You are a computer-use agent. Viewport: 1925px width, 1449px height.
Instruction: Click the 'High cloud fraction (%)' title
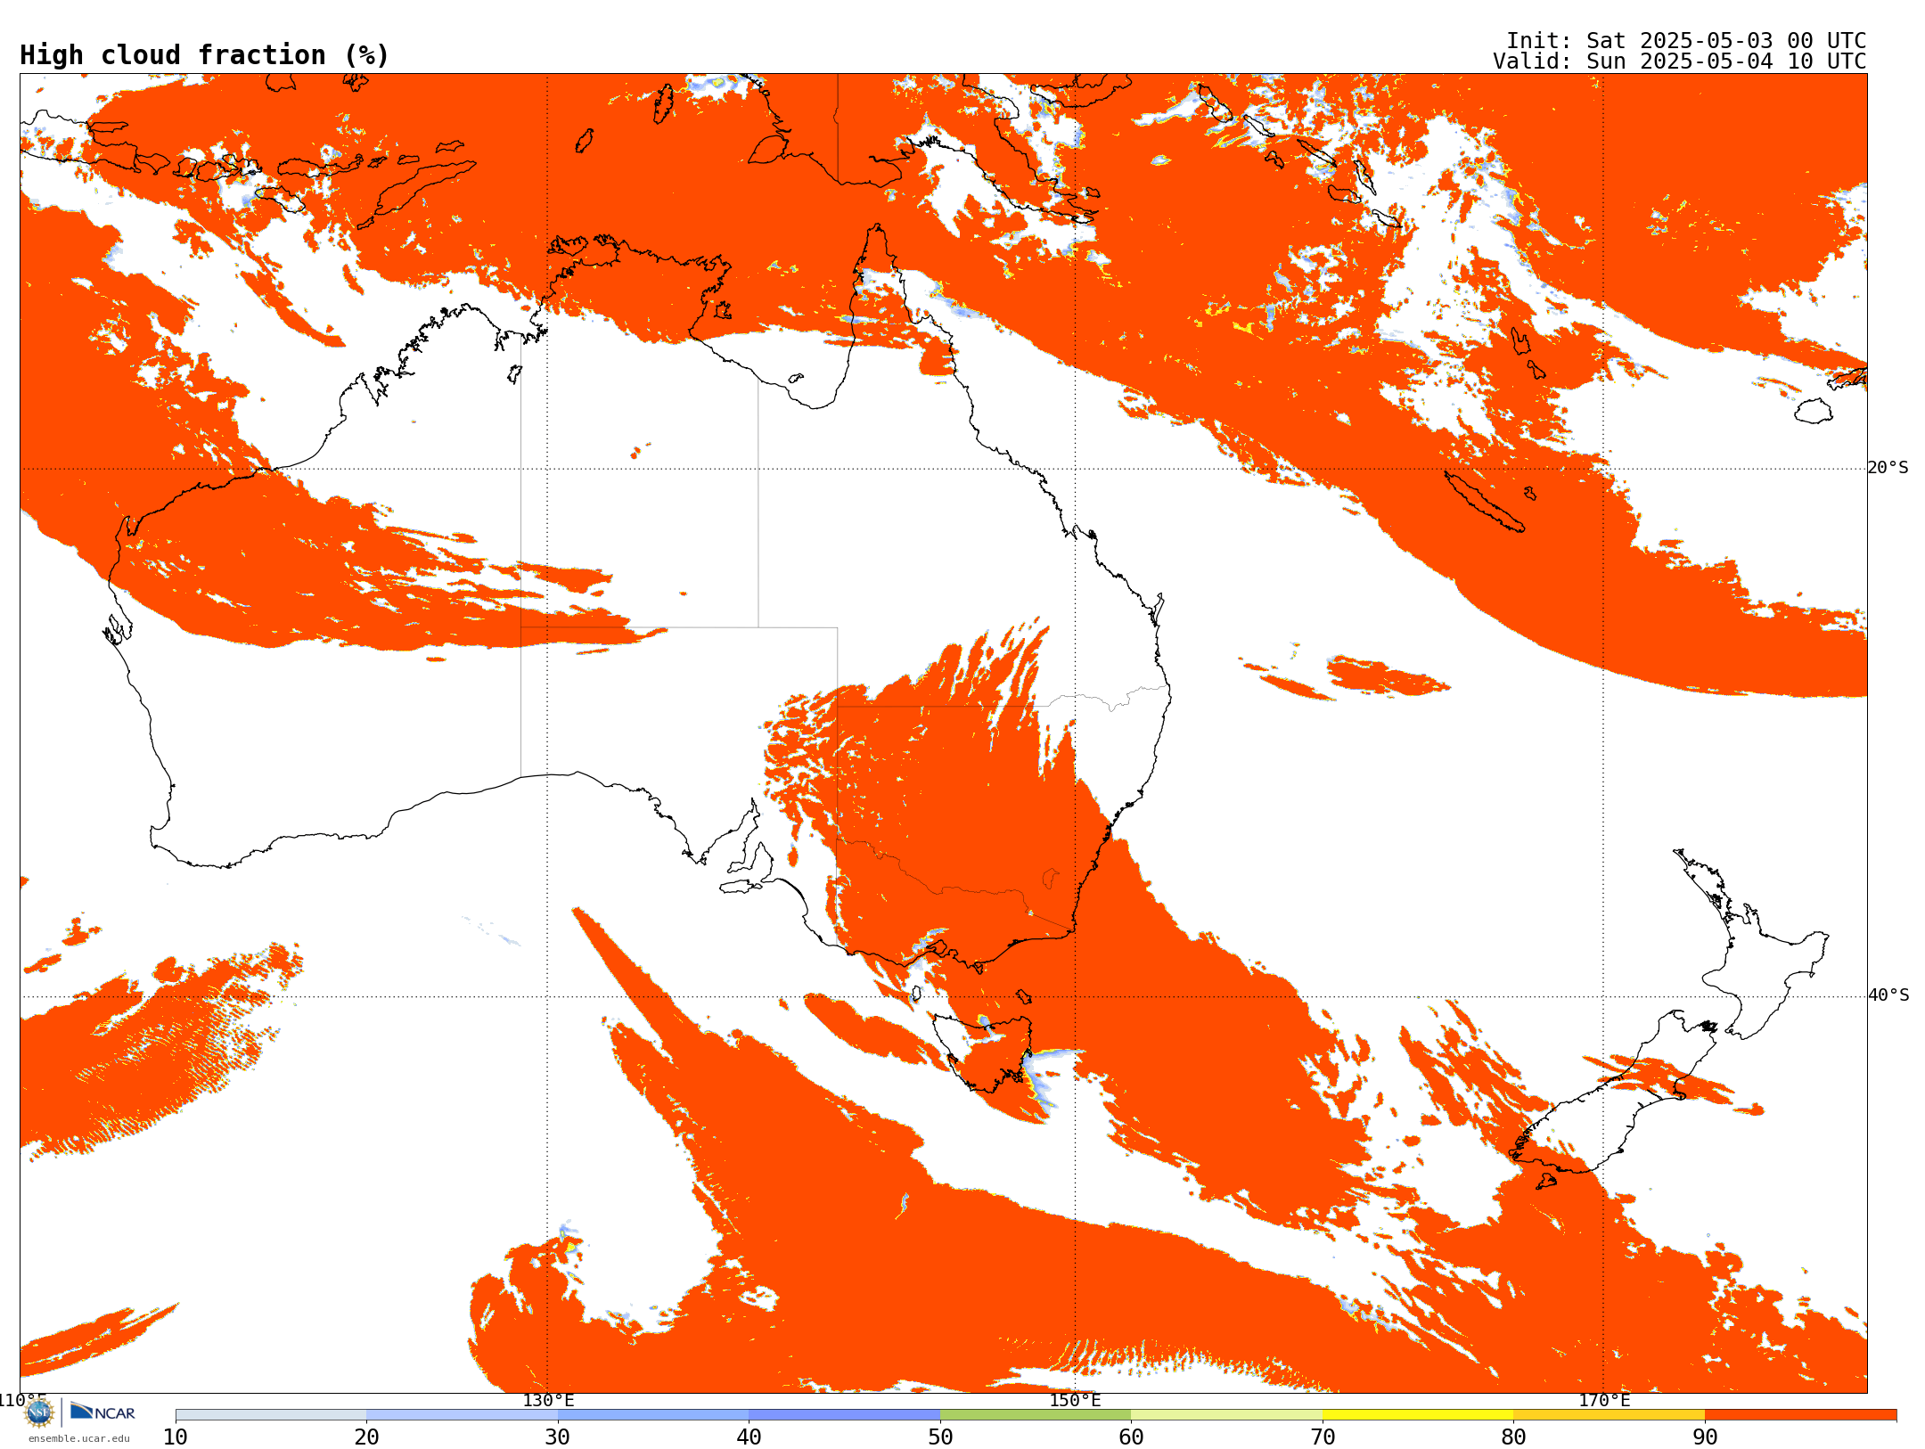point(205,55)
